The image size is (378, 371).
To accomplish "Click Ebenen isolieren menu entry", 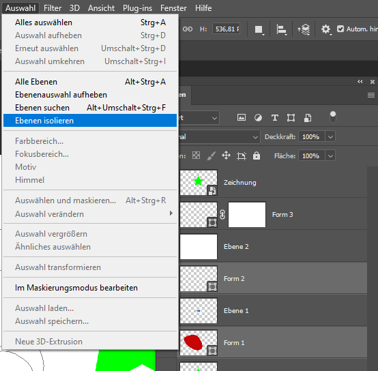I will pos(90,121).
